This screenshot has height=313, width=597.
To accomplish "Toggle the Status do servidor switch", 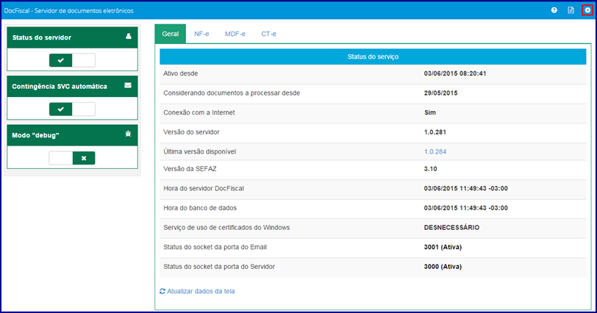I will pos(72,60).
